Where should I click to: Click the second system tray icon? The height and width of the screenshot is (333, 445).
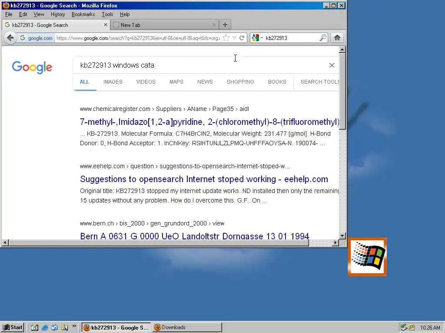tap(411, 328)
